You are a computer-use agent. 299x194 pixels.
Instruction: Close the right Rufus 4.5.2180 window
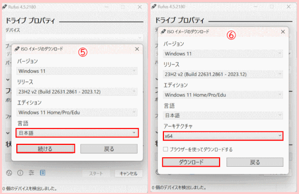point(289,6)
